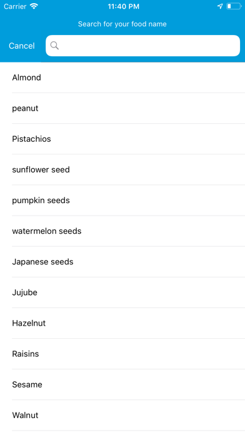
Task: Pick the Pistachios entry
Action: [x=122, y=139]
